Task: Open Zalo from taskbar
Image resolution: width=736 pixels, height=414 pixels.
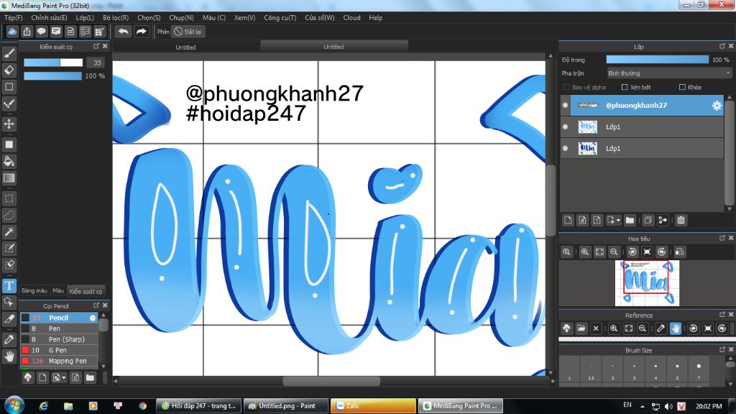Action: (373, 406)
